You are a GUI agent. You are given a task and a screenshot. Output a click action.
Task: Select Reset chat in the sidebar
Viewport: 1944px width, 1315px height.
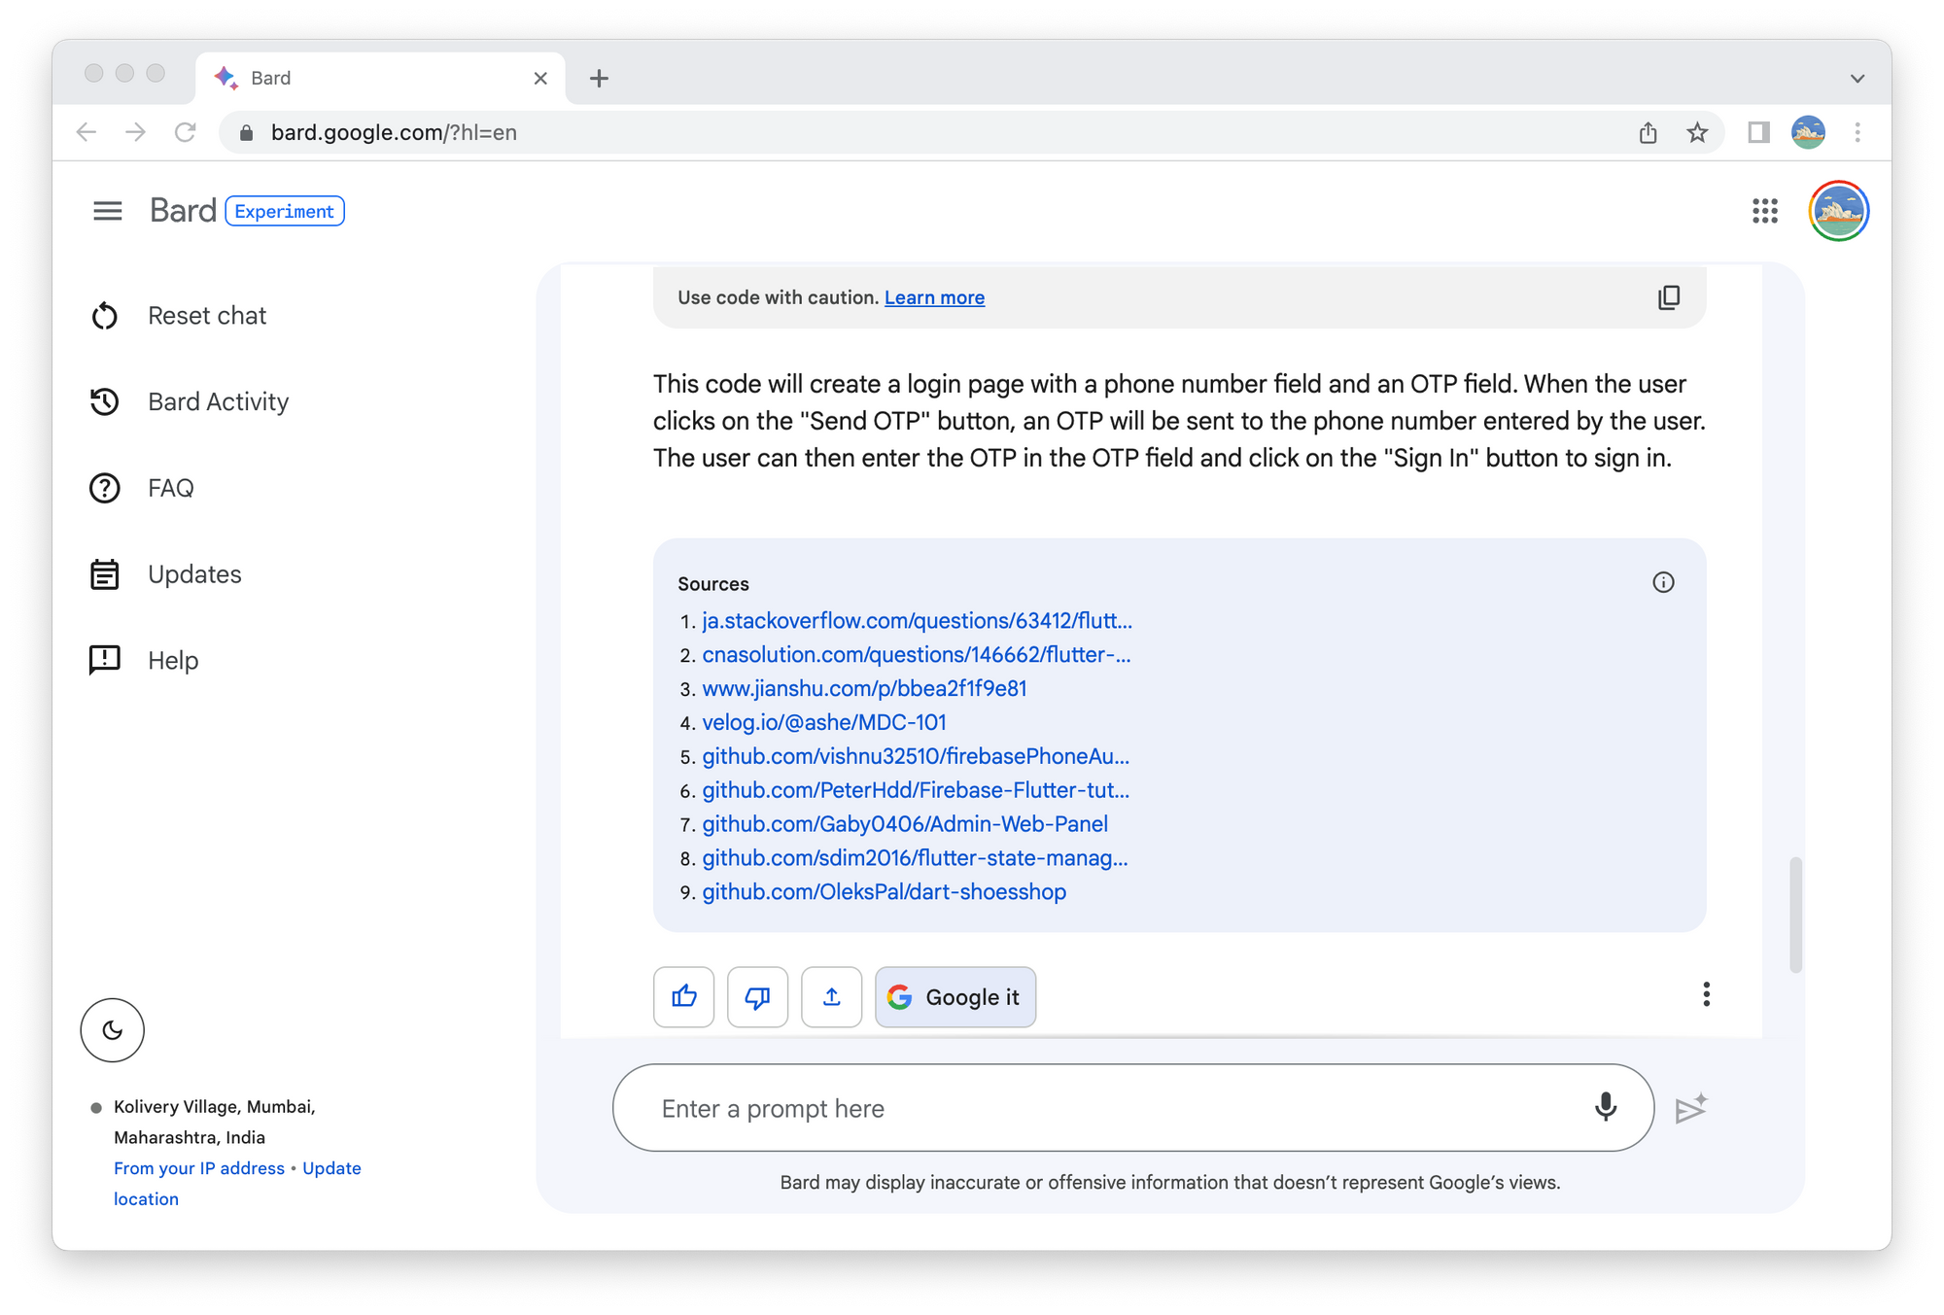pos(206,316)
